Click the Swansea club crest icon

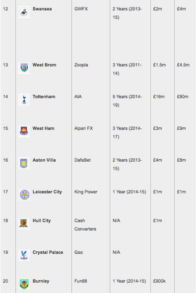[x=24, y=12]
